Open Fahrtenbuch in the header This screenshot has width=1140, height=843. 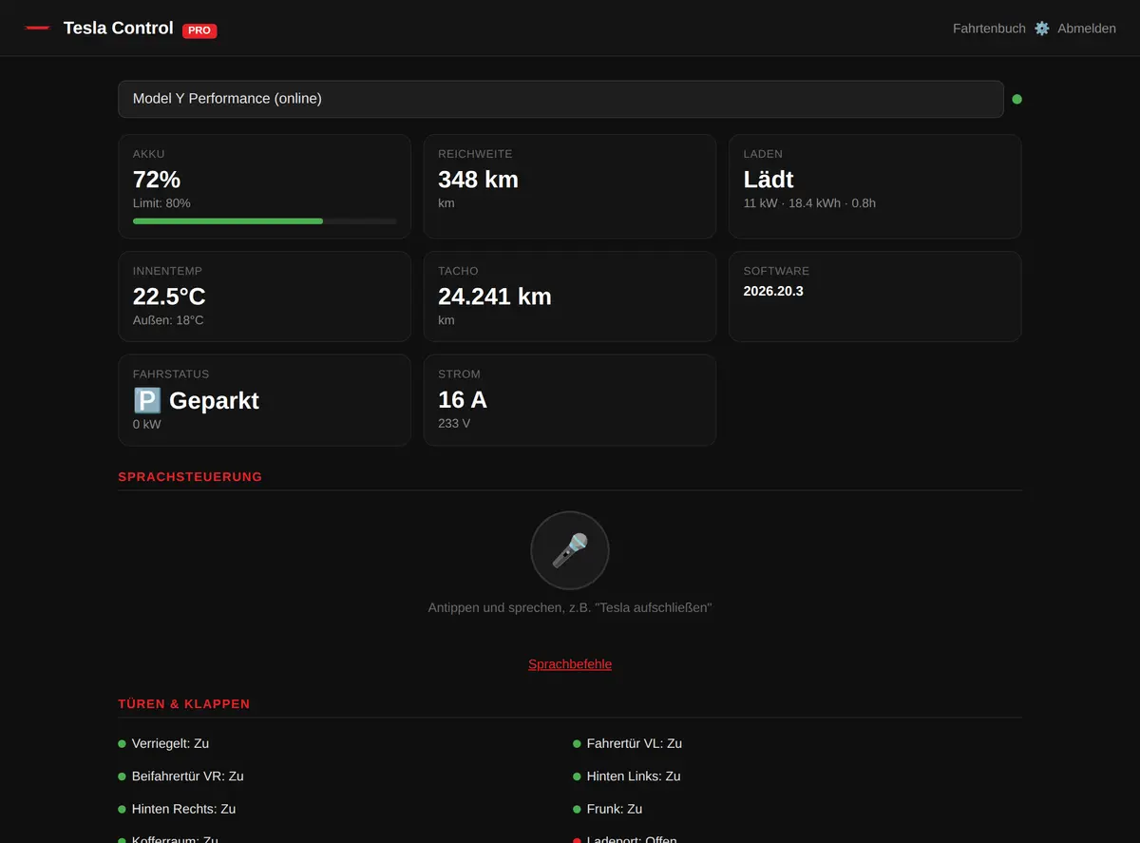989,29
